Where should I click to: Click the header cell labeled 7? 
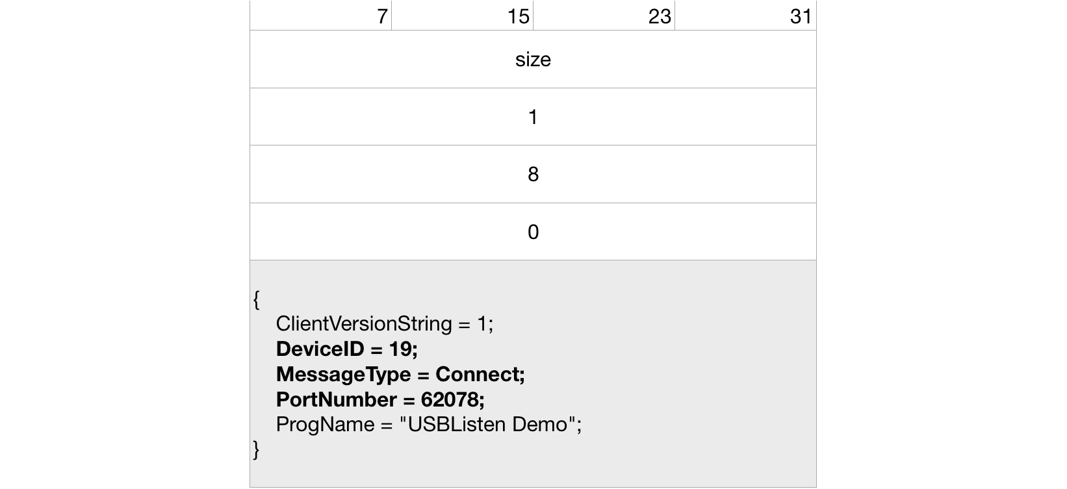[321, 16]
